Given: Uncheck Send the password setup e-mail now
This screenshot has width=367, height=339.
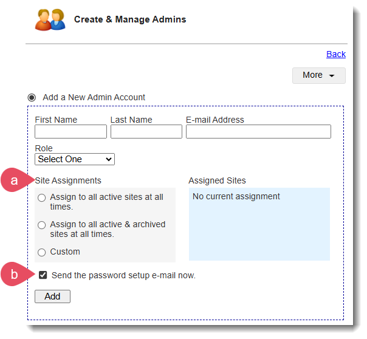Looking at the screenshot, I should click(43, 275).
